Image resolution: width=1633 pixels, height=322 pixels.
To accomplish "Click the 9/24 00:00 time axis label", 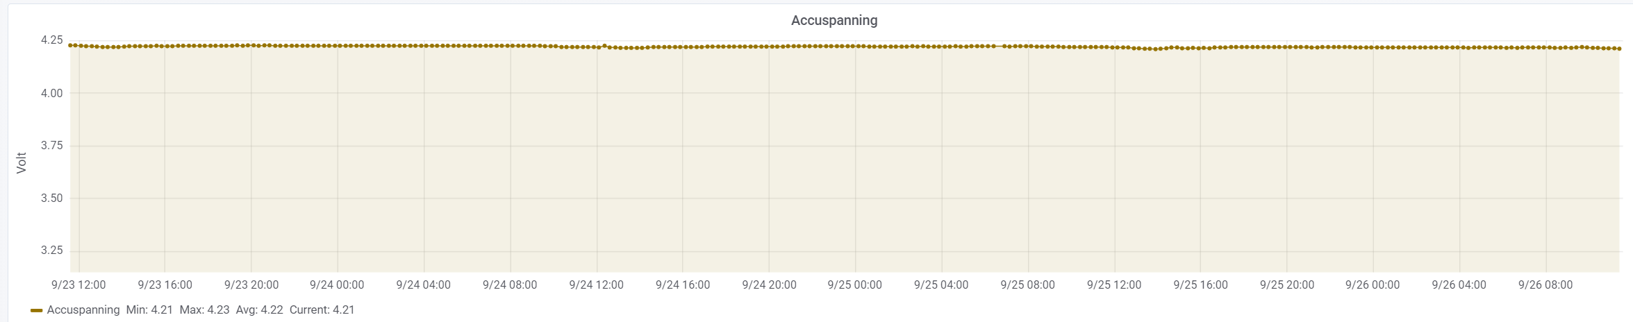I will [337, 285].
